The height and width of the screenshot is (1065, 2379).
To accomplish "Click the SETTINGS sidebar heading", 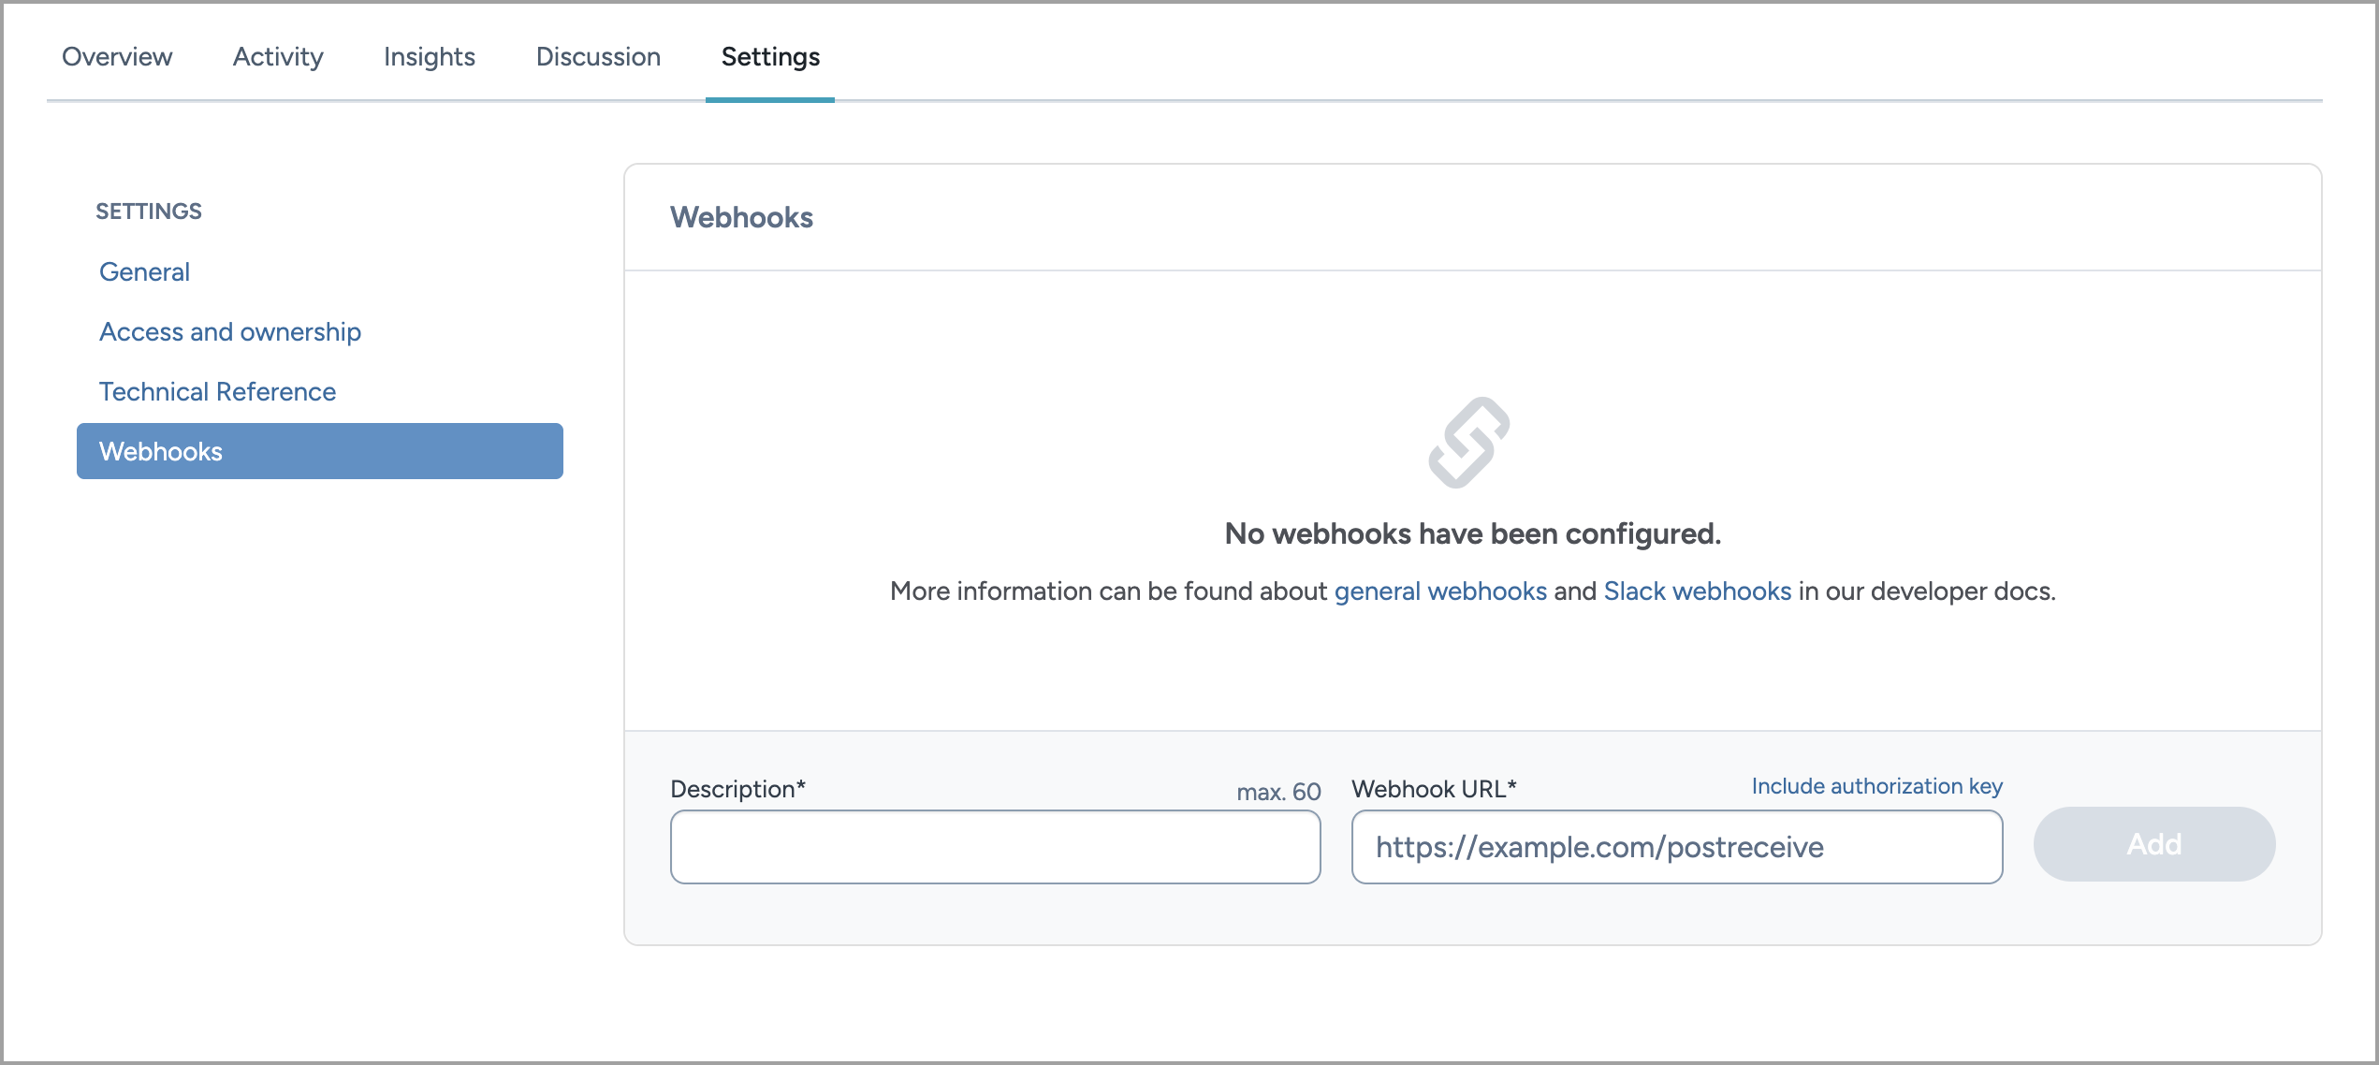I will 149,211.
